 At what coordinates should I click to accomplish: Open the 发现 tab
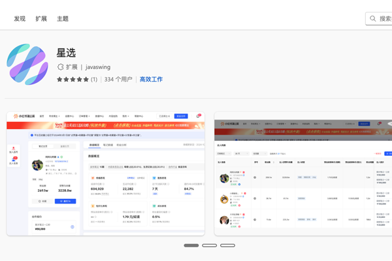[x=20, y=19]
